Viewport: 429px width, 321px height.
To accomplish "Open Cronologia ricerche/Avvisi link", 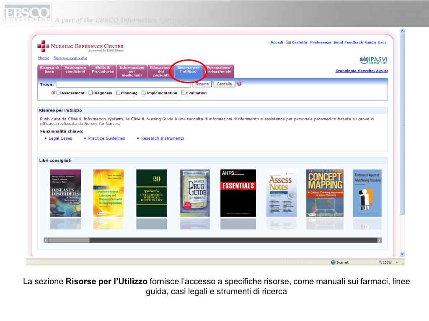I will [x=362, y=71].
